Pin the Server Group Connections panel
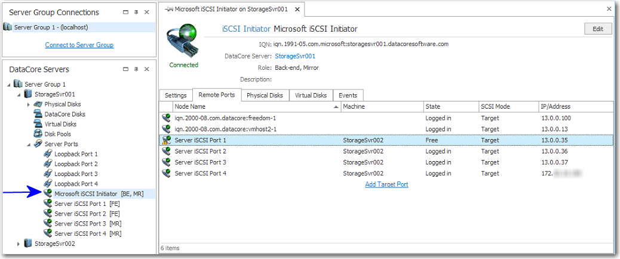Image resolution: width=620 pixels, height=259 pixels. pos(136,13)
